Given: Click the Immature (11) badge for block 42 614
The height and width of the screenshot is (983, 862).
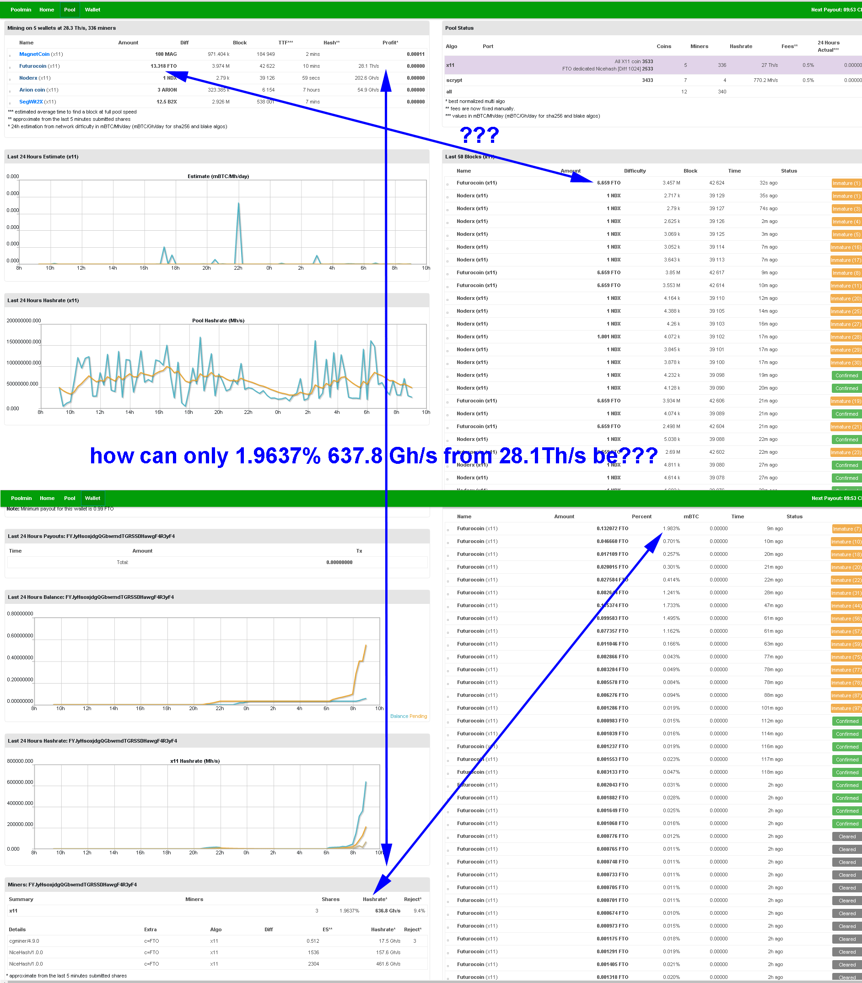Looking at the screenshot, I should pyautogui.click(x=846, y=286).
